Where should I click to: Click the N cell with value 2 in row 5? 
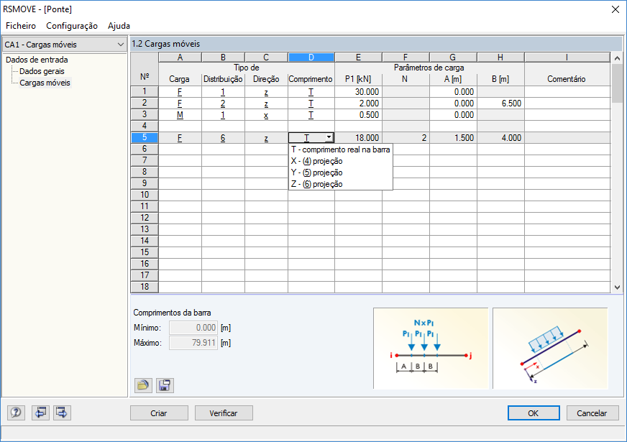406,137
